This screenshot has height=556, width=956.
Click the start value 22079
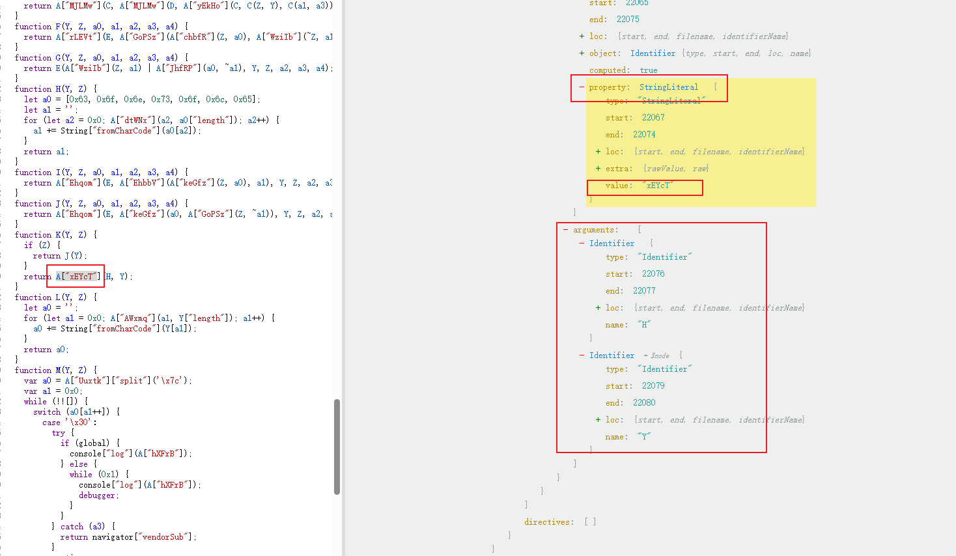653,386
